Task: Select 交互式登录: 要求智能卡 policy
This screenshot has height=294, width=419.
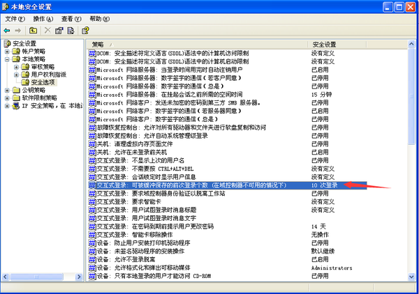Action: [128, 202]
